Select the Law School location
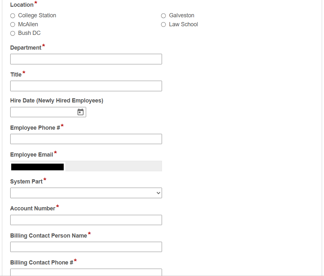This screenshot has height=276, width=324. [x=164, y=24]
